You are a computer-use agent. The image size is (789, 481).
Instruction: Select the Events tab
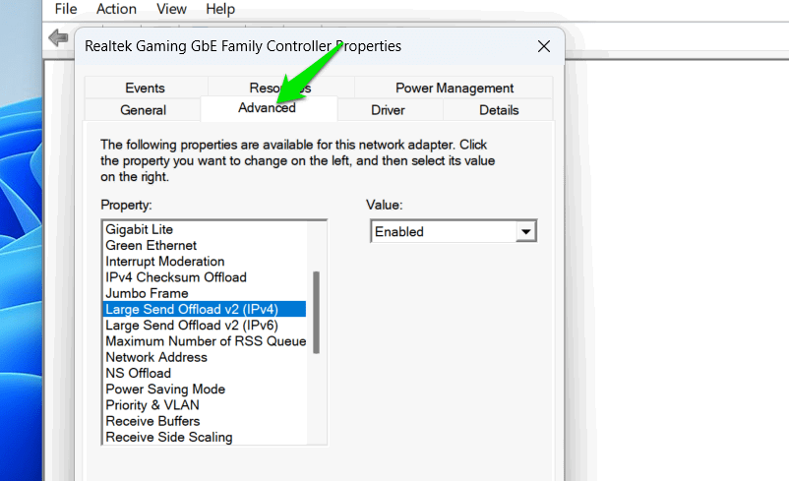[146, 88]
